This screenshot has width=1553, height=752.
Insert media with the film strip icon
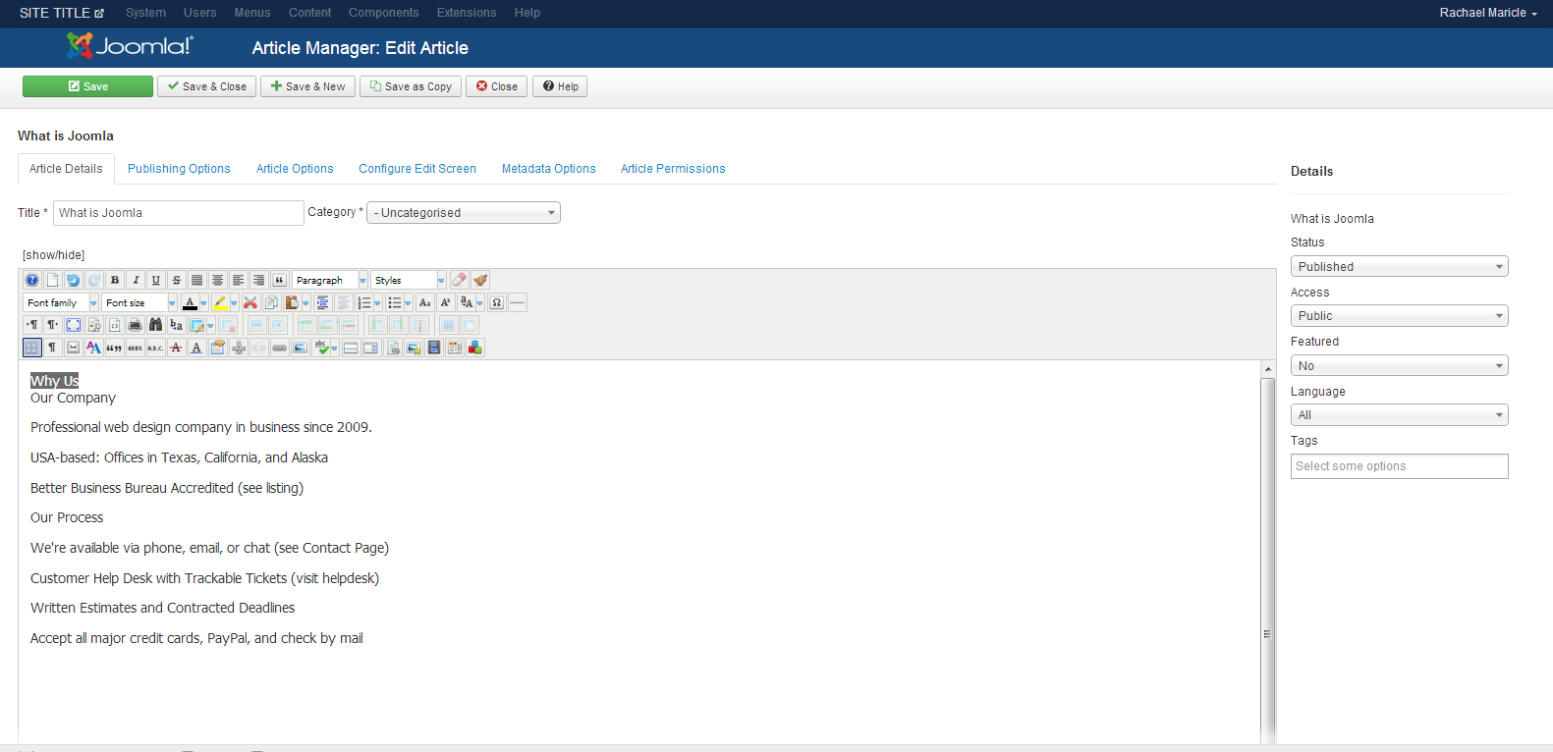click(434, 348)
